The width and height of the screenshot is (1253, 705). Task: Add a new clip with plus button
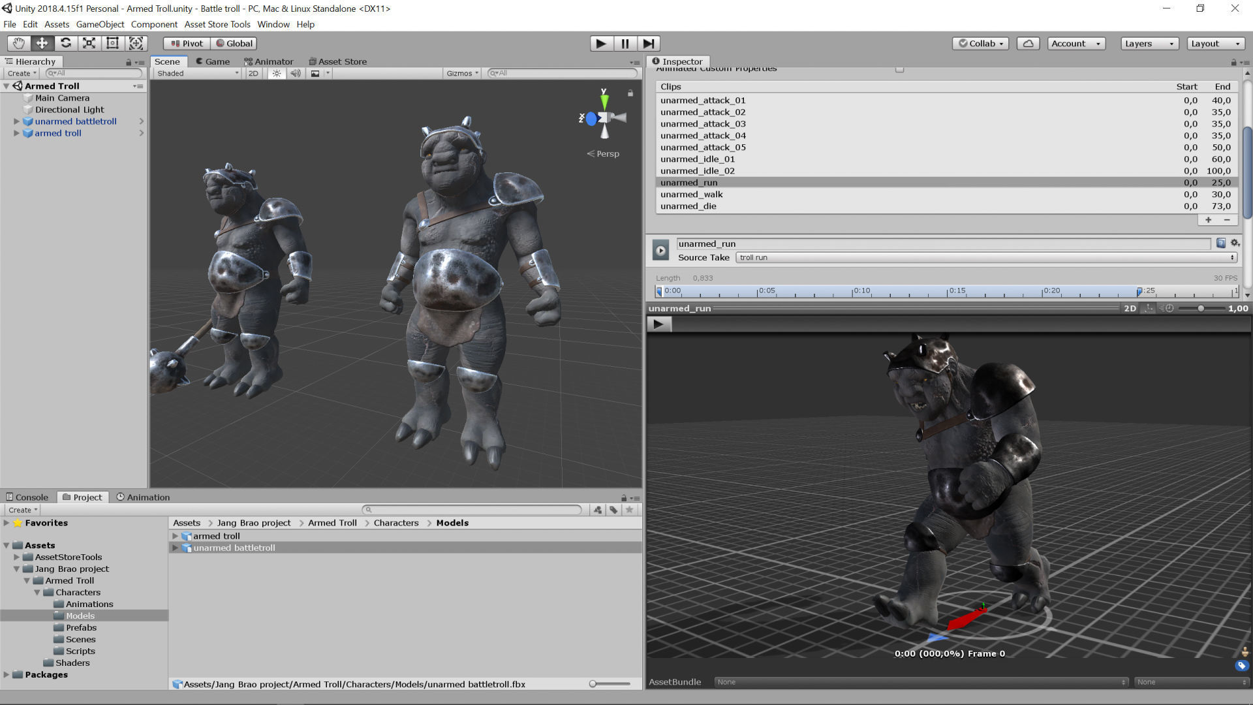tap(1208, 220)
